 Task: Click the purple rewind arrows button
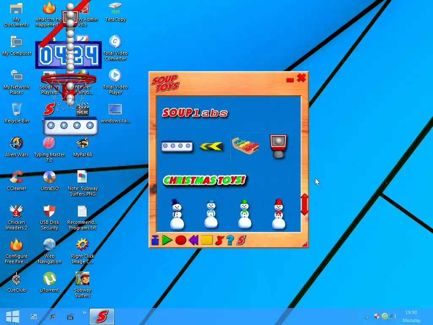pyautogui.click(x=193, y=240)
